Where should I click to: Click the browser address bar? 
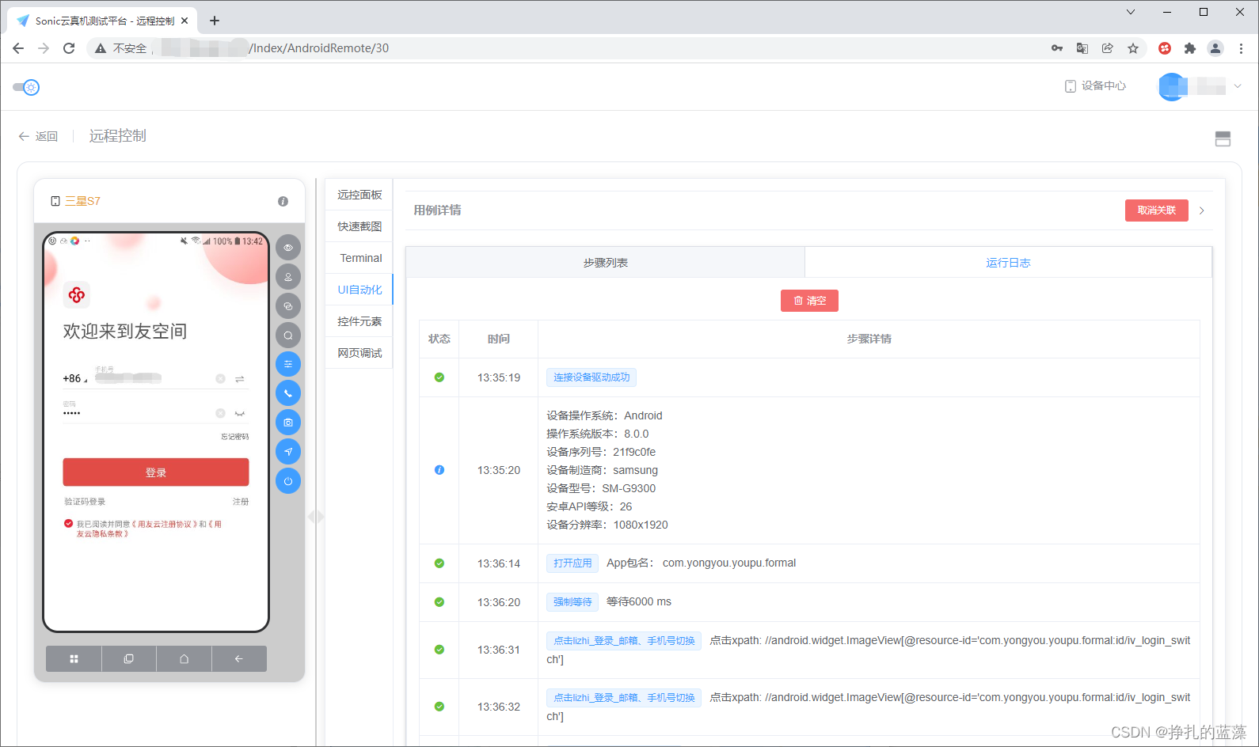(x=570, y=48)
